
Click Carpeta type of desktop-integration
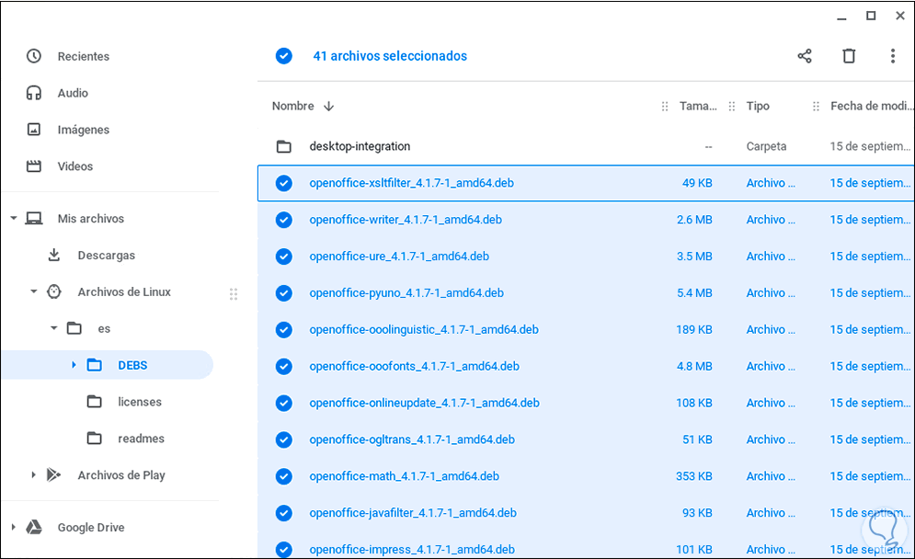pos(766,146)
